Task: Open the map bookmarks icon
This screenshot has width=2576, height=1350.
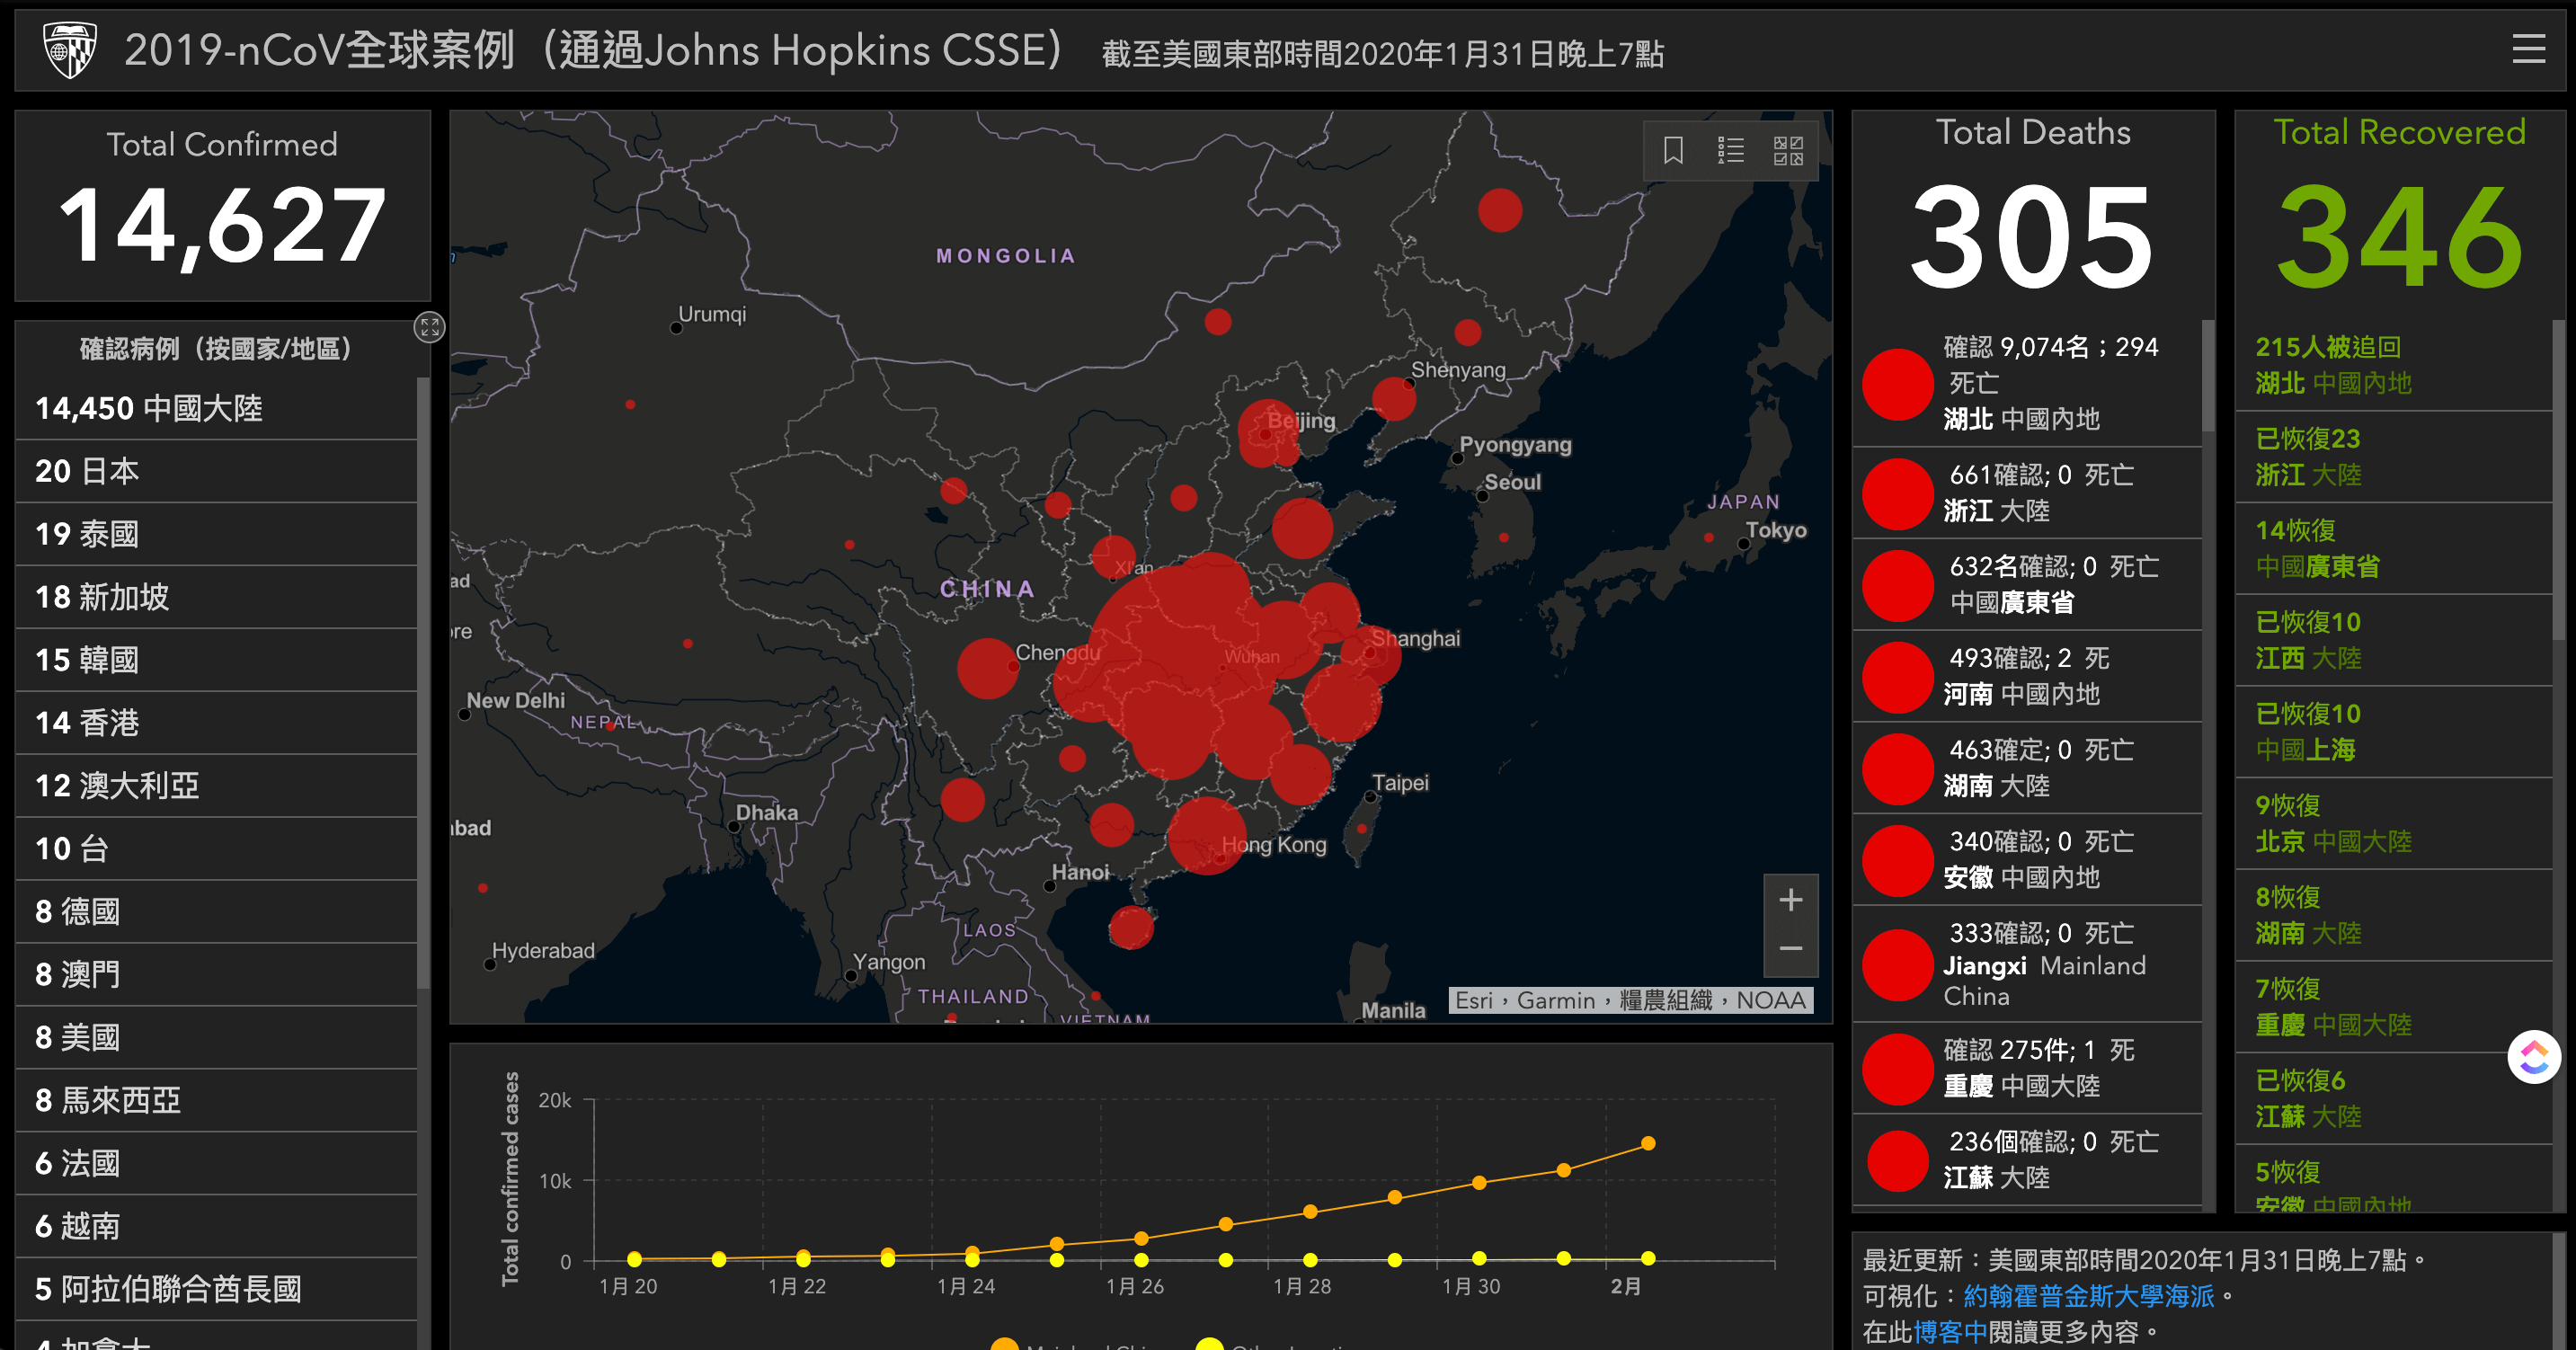Action: (x=1673, y=151)
